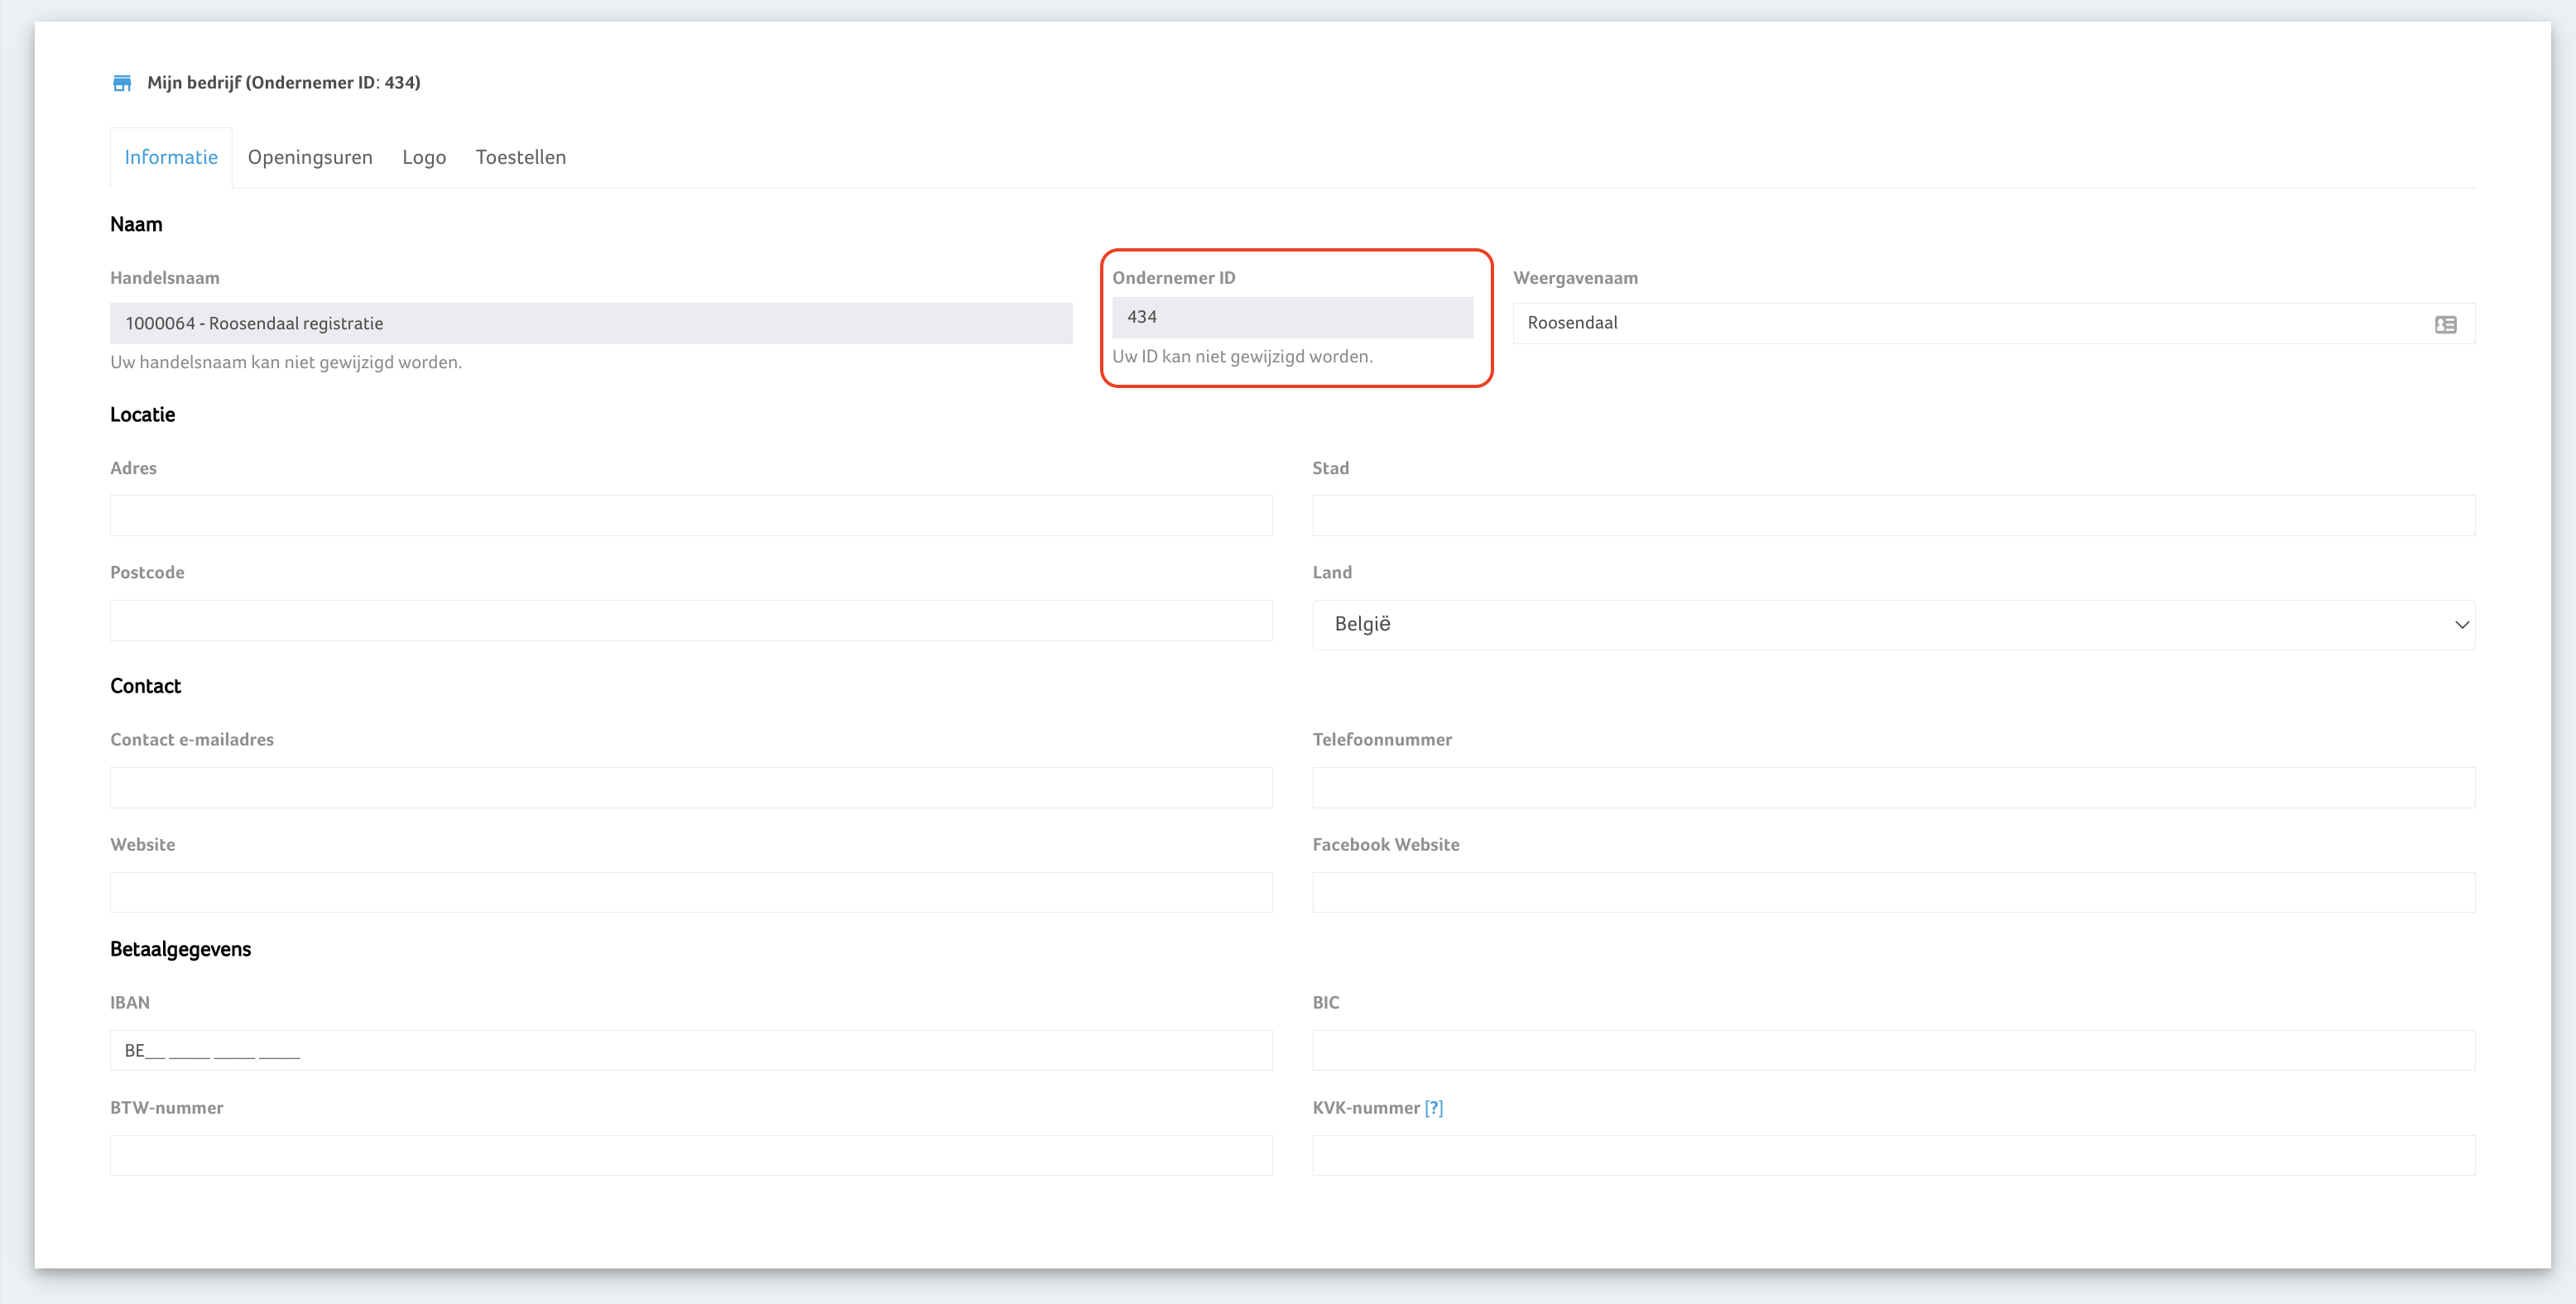Click the KVK-nummer [?] help link
This screenshot has height=1304, width=2576.
pyautogui.click(x=1433, y=1107)
